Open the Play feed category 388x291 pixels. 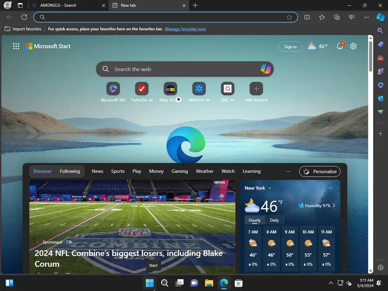tap(137, 171)
